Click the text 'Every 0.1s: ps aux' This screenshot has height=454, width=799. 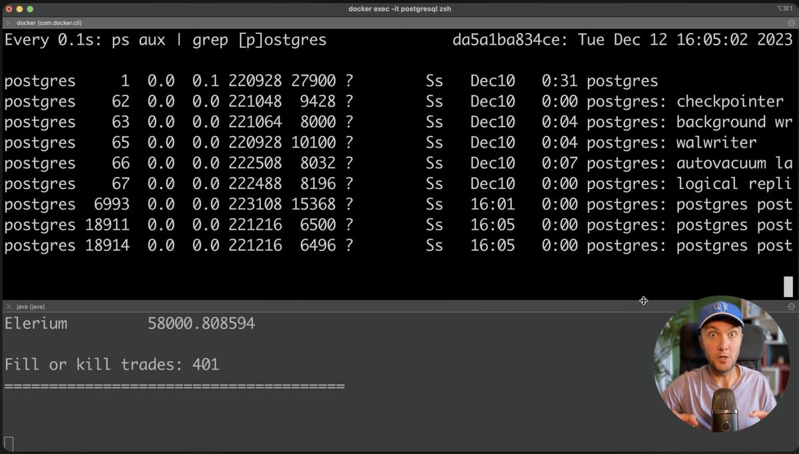click(85, 40)
